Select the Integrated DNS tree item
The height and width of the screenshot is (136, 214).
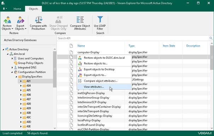tap(27, 67)
